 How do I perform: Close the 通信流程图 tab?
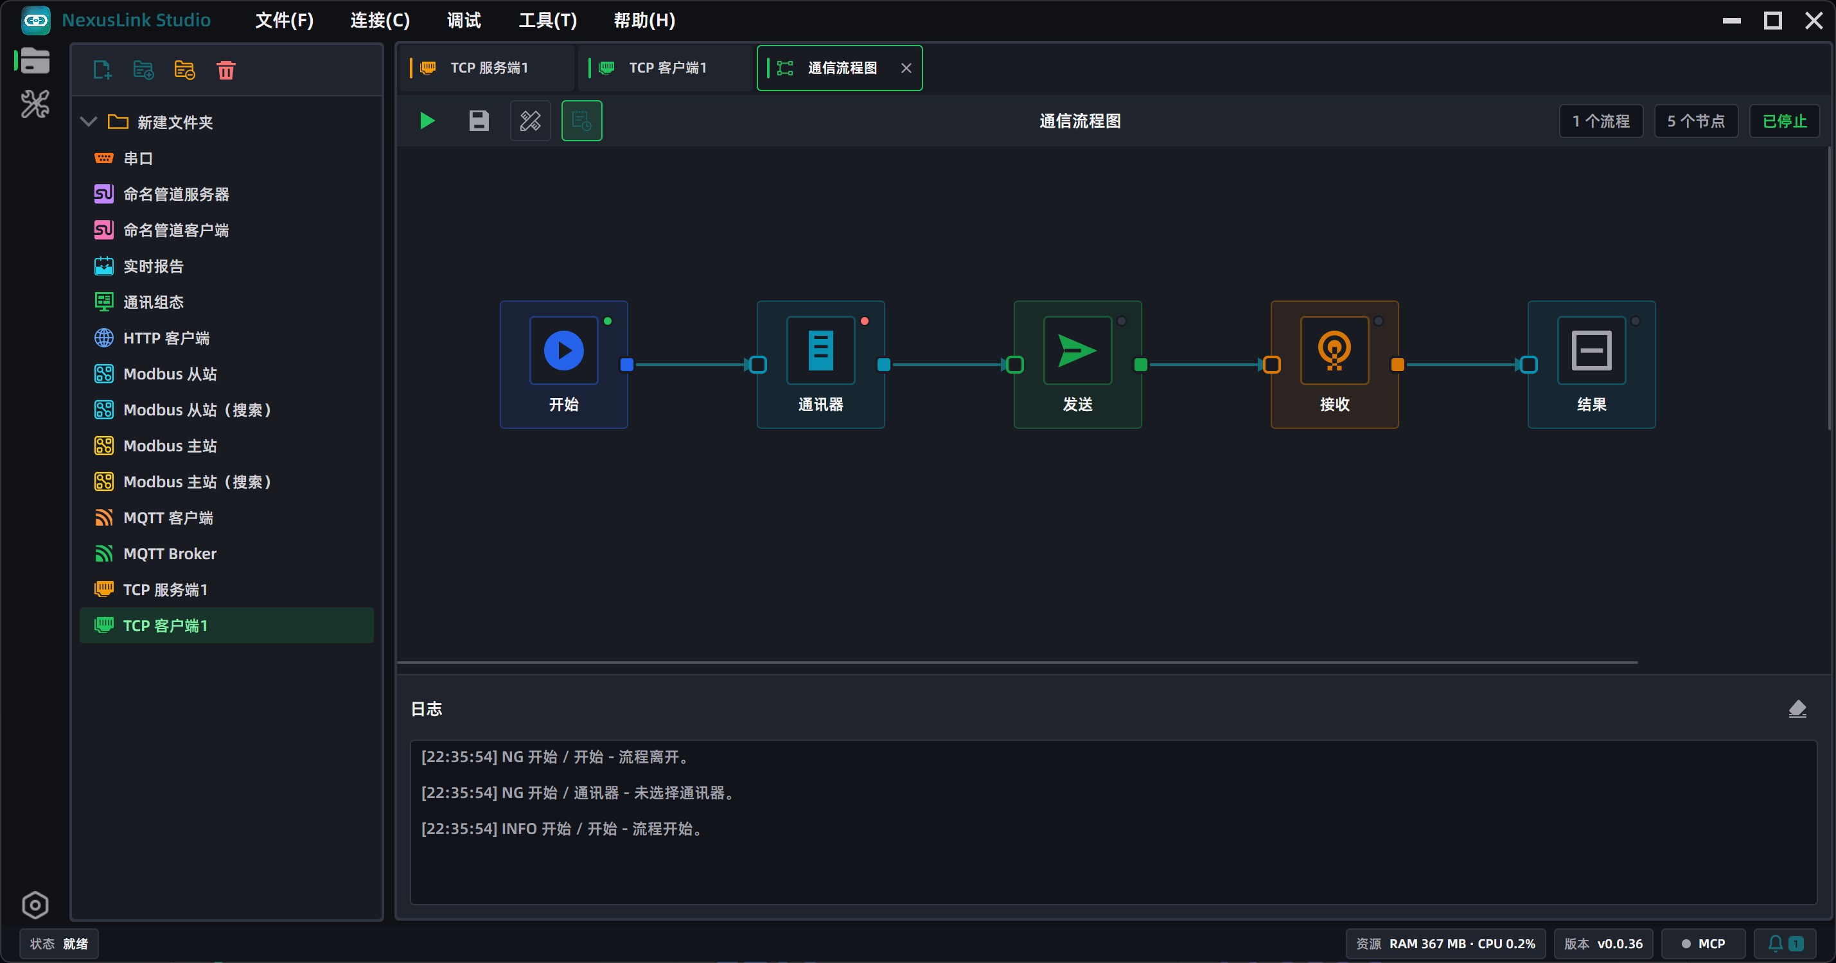point(906,67)
